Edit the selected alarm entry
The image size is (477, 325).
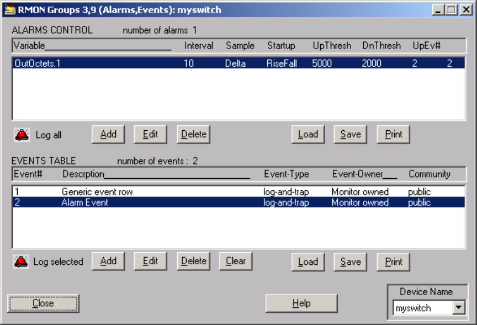tap(150, 135)
